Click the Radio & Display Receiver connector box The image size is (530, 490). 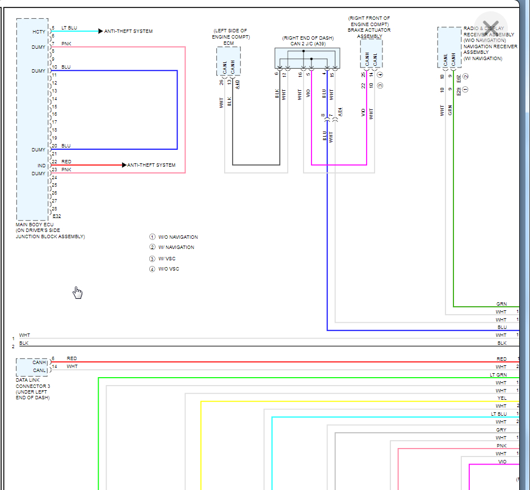point(449,48)
